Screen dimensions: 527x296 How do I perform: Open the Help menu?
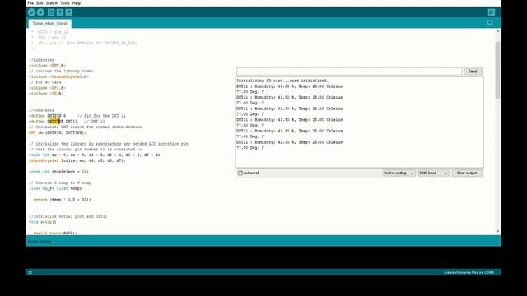(77, 3)
